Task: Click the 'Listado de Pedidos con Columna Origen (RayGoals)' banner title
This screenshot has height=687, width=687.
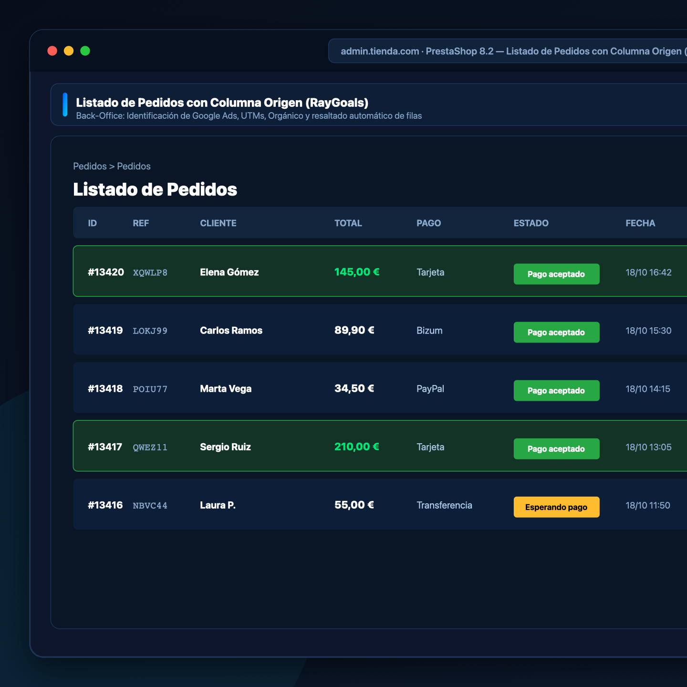Action: tap(222, 103)
